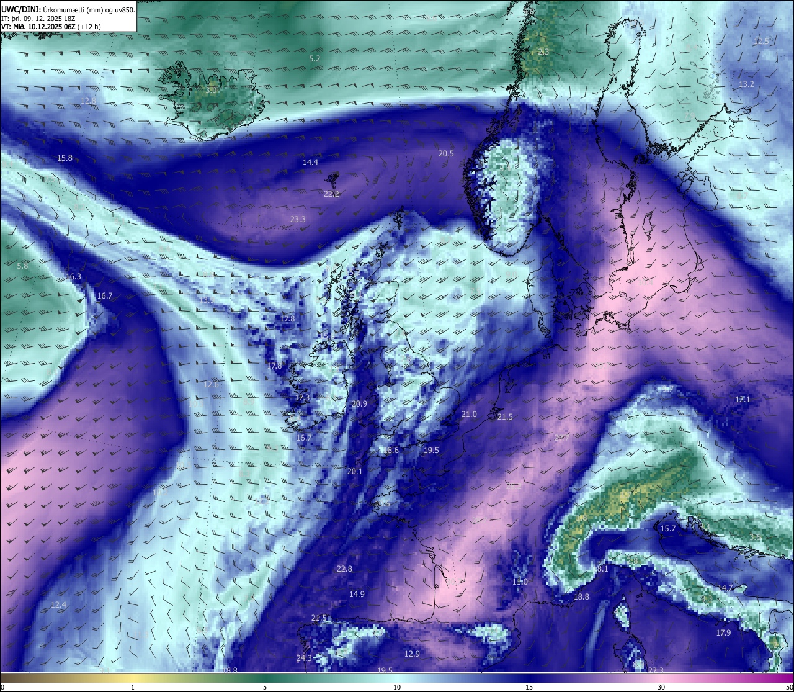Click the 11.0 value label

[x=520, y=582]
